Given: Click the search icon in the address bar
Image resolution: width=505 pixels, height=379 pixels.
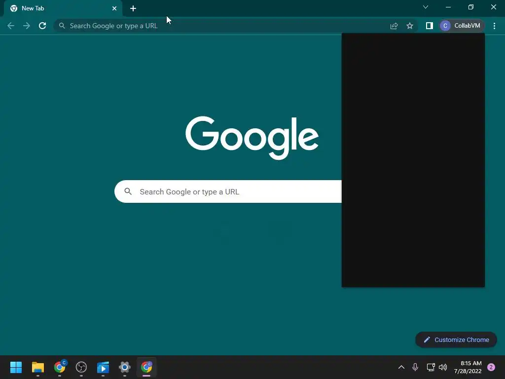Looking at the screenshot, I should pyautogui.click(x=62, y=26).
